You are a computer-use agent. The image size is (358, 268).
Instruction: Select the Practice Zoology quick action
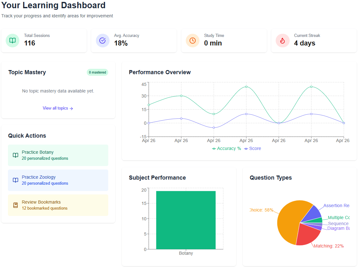[x=58, y=180]
